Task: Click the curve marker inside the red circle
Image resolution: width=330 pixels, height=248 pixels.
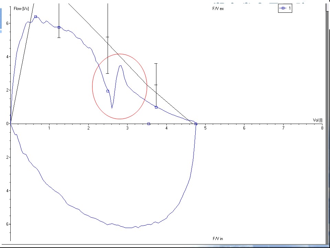Action: [x=108, y=91]
